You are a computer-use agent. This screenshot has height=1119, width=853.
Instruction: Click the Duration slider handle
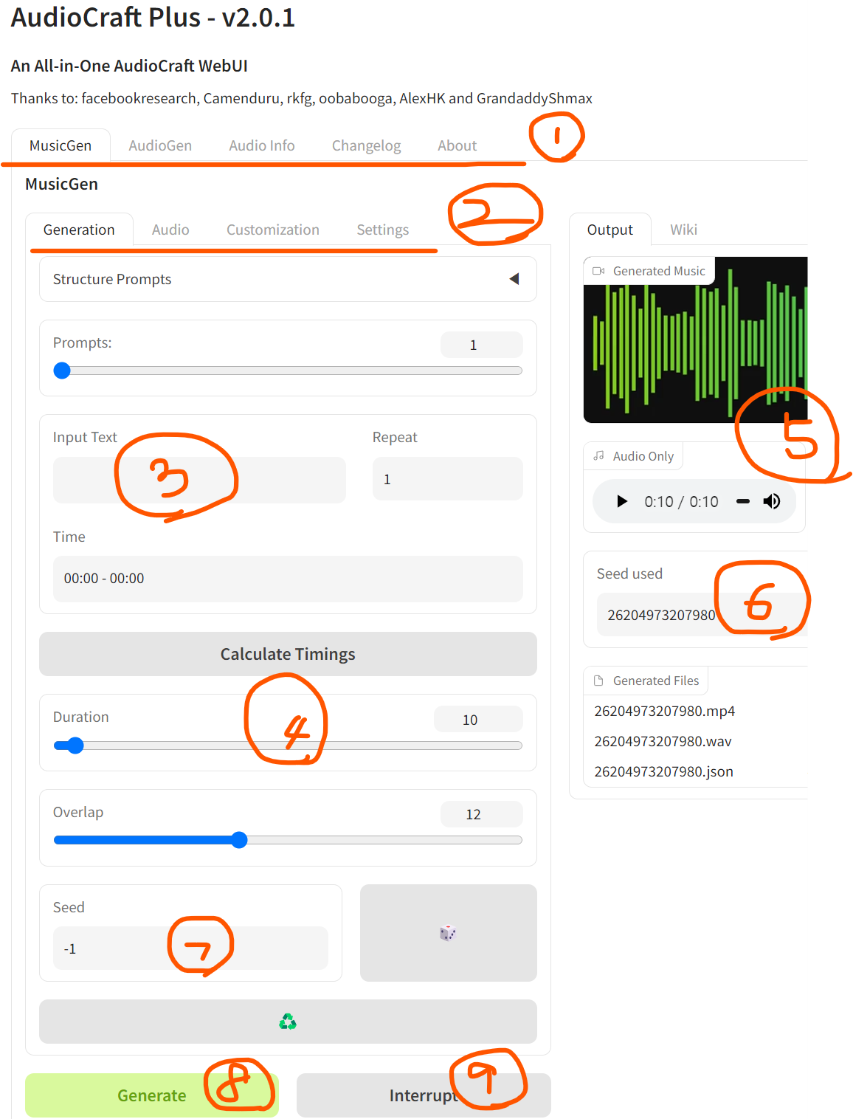pos(75,746)
